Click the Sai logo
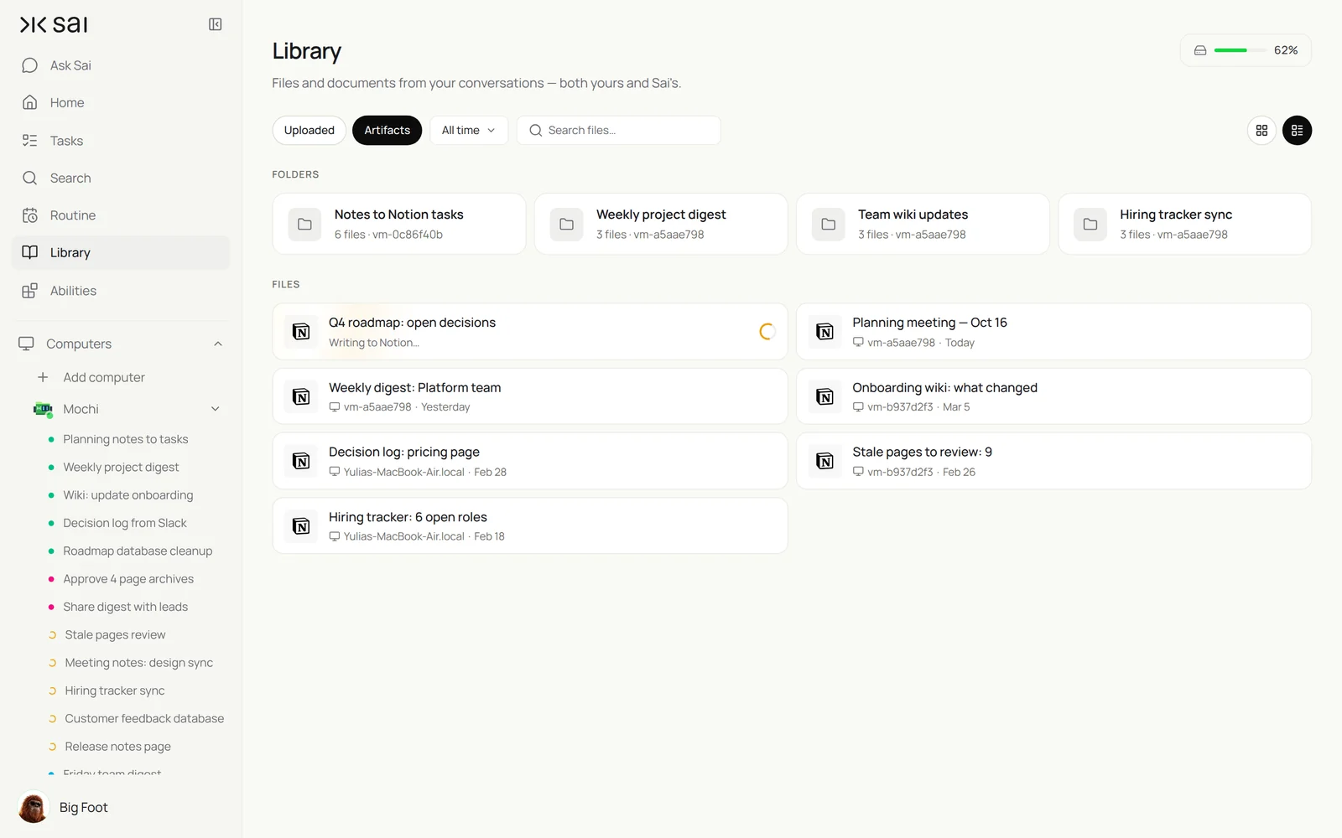The height and width of the screenshot is (838, 1342). coord(54,24)
